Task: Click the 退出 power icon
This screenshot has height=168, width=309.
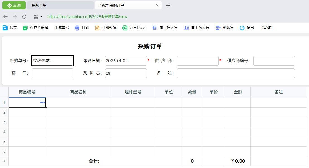Action: (x=242, y=28)
